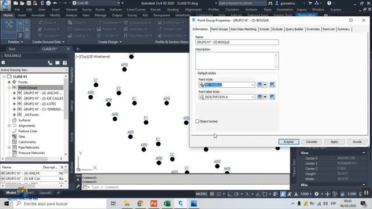Open arrow next to Point style edit button
Viewport: 372px width, 209px height.
[265, 85]
